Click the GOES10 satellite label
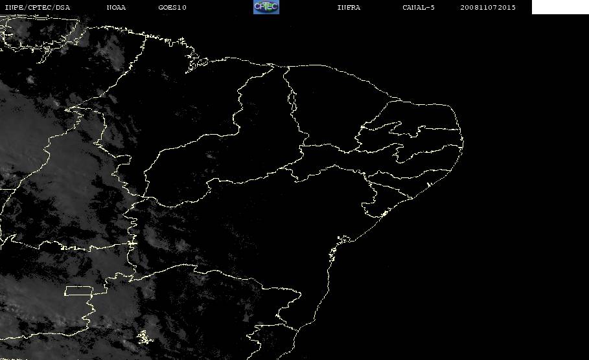589x360 pixels. tap(172, 7)
